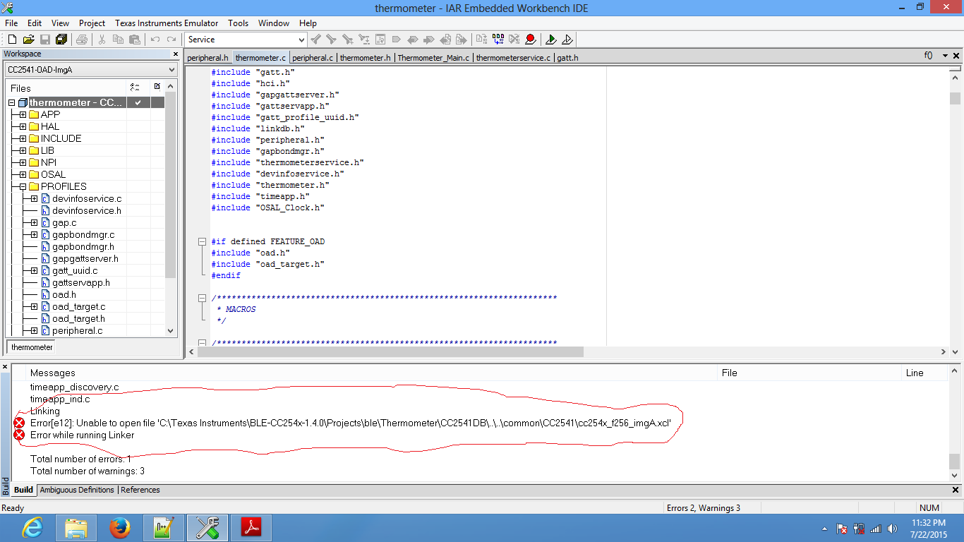Open the Tools menu
Image resolution: width=964 pixels, height=542 pixels.
coord(239,23)
